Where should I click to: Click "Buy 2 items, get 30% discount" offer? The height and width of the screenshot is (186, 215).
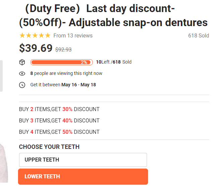(59, 109)
